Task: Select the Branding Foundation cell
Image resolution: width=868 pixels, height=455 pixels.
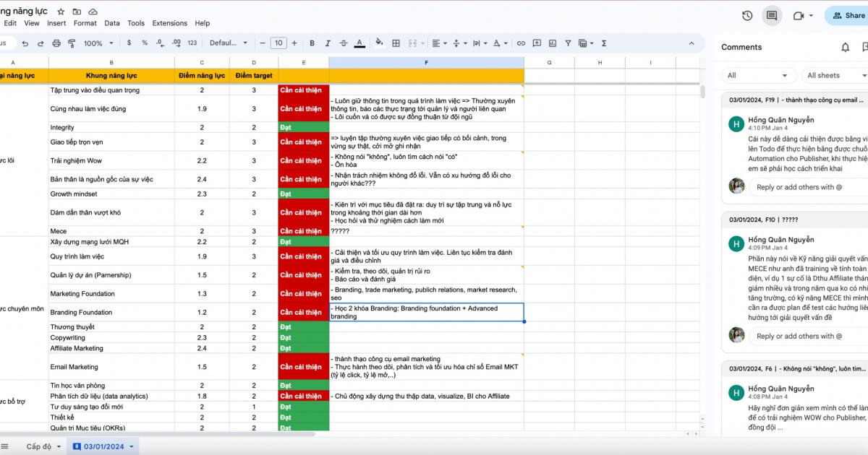Action: [x=111, y=312]
